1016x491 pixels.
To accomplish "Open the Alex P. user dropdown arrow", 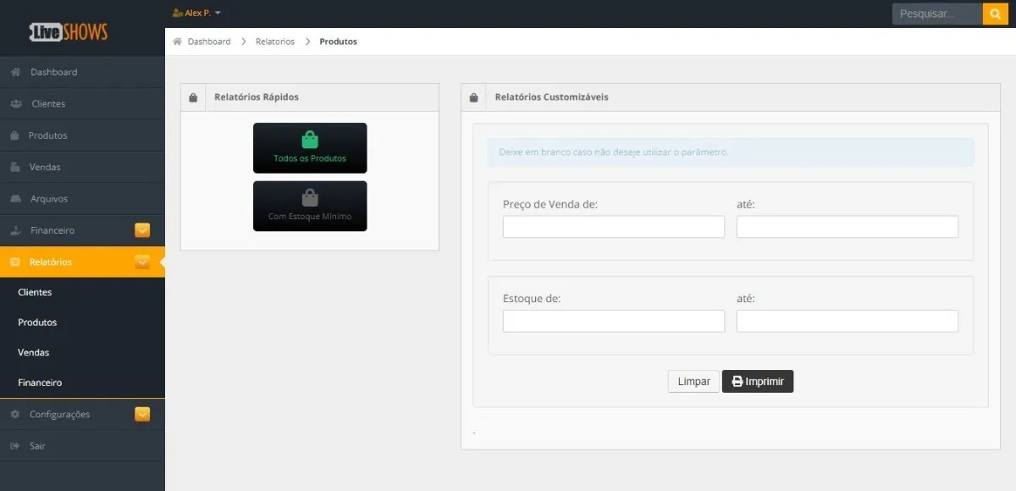I will click(x=218, y=14).
